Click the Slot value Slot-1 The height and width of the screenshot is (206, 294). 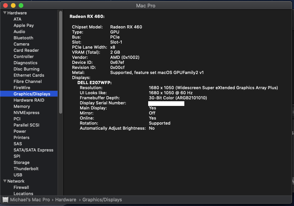click(x=116, y=42)
